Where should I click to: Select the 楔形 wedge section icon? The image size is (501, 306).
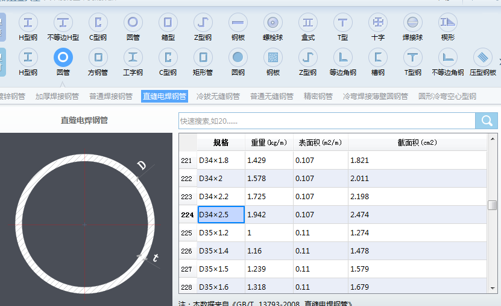point(448,22)
